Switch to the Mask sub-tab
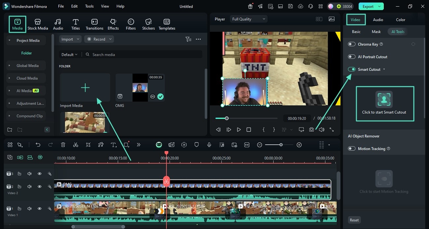The width and height of the screenshot is (429, 229). point(376,32)
